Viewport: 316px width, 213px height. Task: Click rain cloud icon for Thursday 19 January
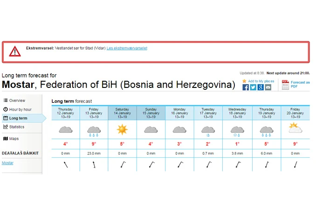tap(267, 131)
